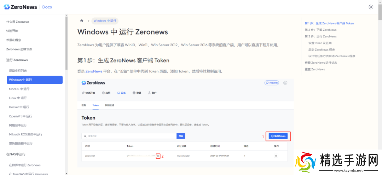Click the copy token icon in screenshot
The width and height of the screenshot is (382, 175).
tap(158, 156)
